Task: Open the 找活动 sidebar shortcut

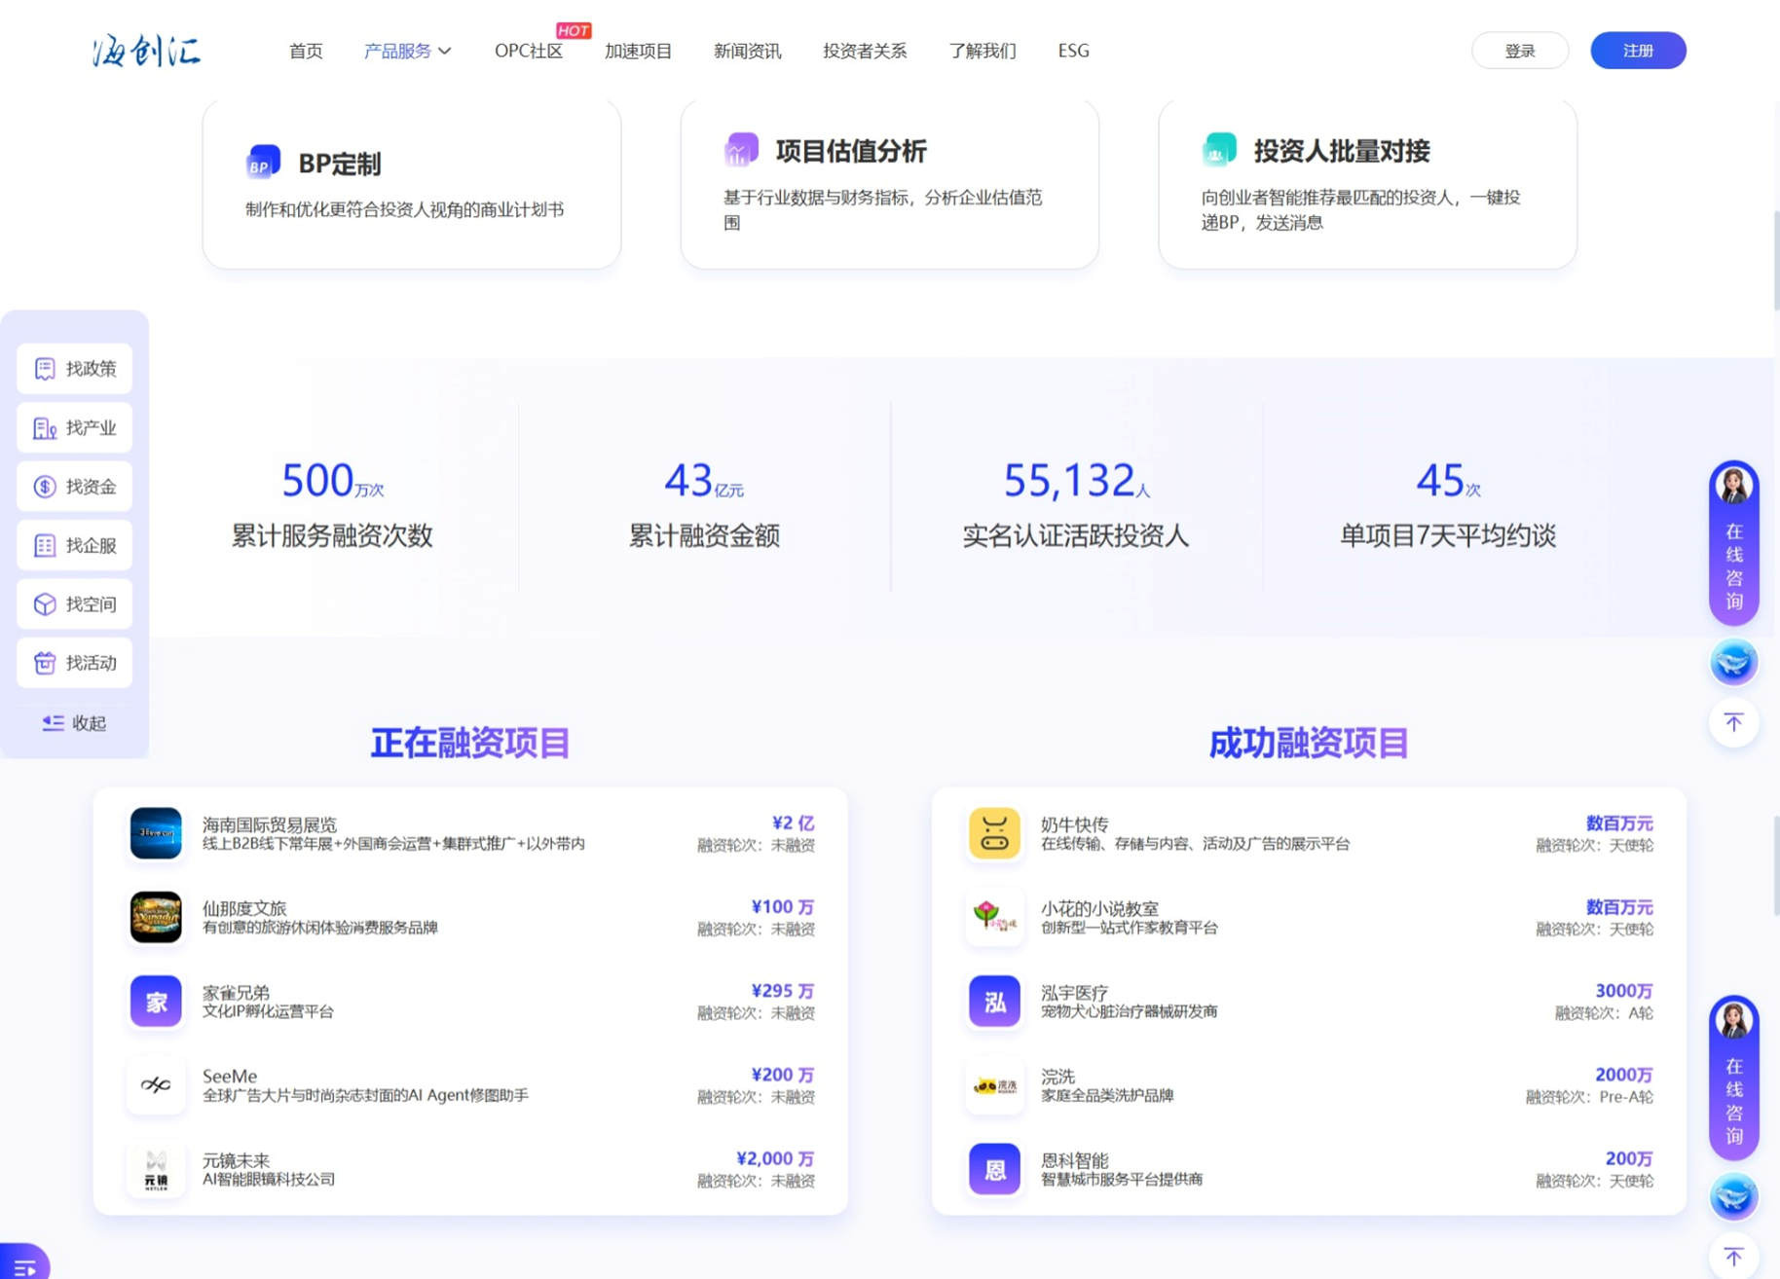Action: point(75,663)
